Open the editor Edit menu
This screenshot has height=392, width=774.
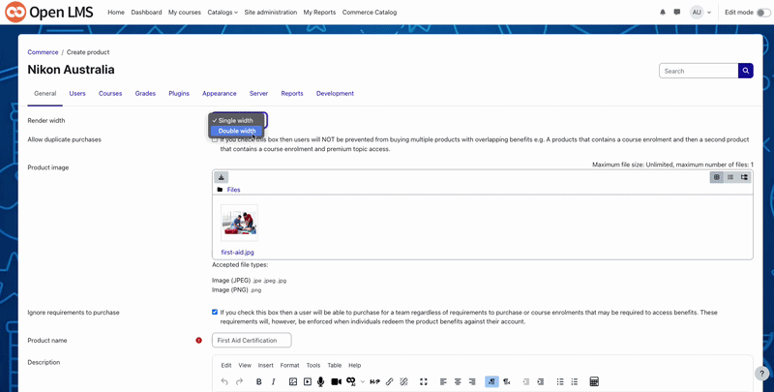pos(226,365)
